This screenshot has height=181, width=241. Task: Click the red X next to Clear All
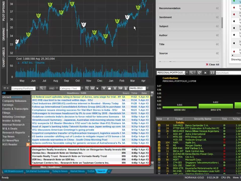(x=207, y=65)
